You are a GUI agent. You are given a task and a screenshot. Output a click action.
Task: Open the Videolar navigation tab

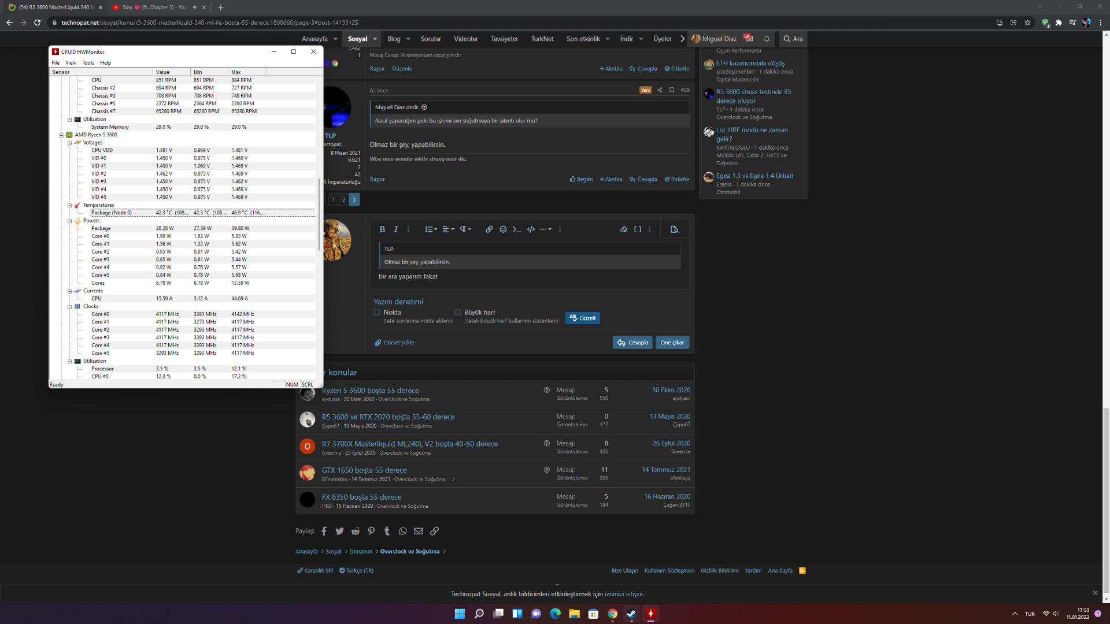(465, 39)
